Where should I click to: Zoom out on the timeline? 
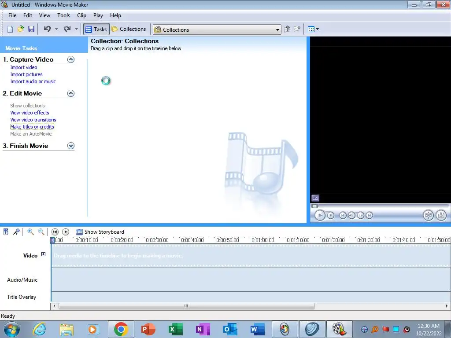pos(41,231)
